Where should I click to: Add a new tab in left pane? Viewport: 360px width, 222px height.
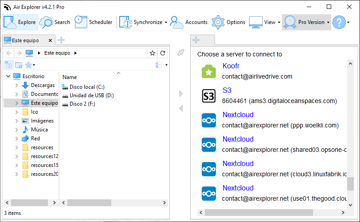(61, 40)
